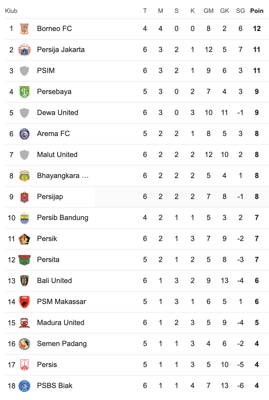Viewport: 269px width, 400px height.
Task: Select the Persis row at rank 17
Action: [134, 365]
